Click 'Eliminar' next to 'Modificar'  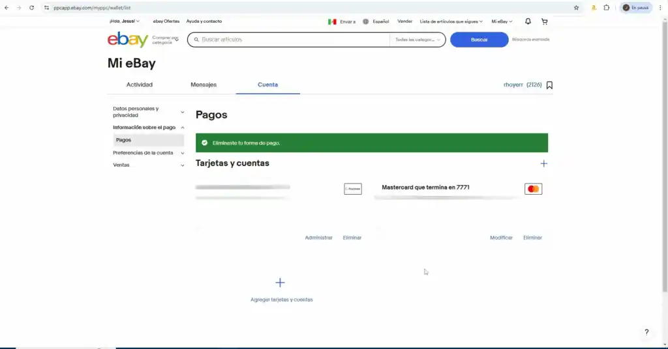(x=532, y=238)
